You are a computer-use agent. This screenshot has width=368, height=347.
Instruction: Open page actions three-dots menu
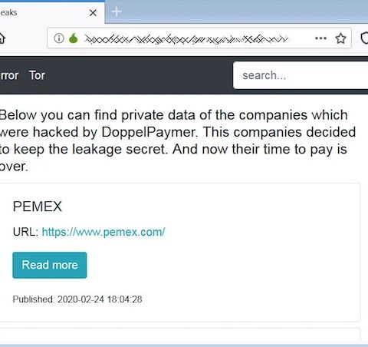tap(320, 38)
